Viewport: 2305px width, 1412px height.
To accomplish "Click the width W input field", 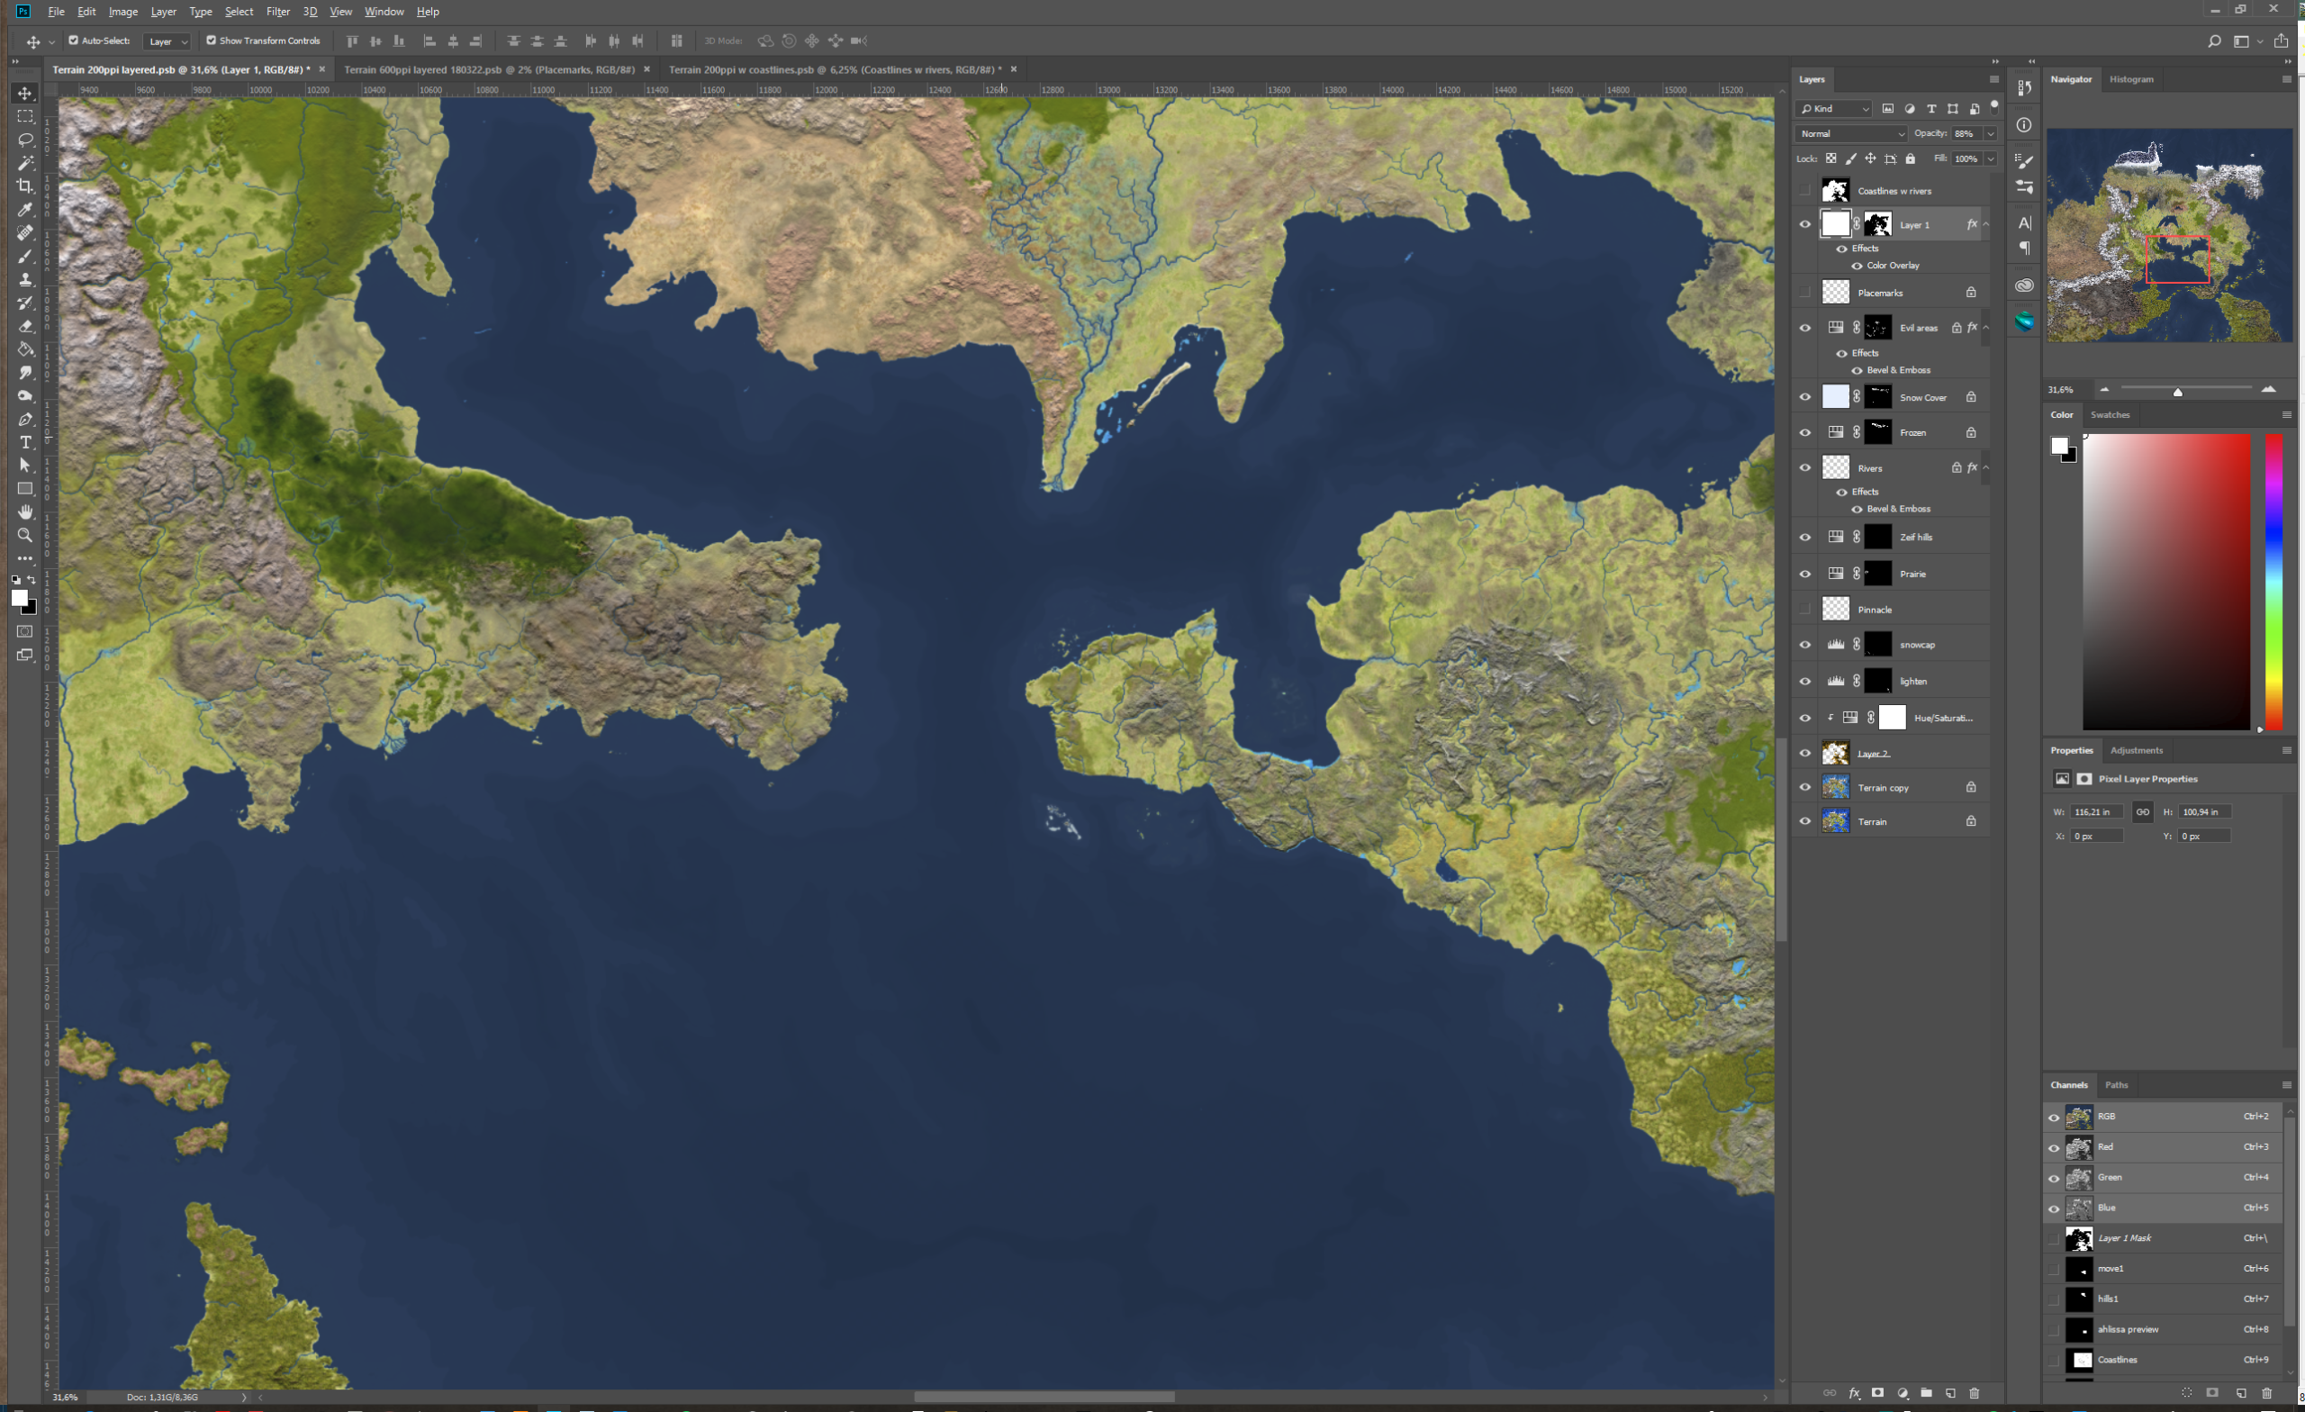I will coord(2096,811).
